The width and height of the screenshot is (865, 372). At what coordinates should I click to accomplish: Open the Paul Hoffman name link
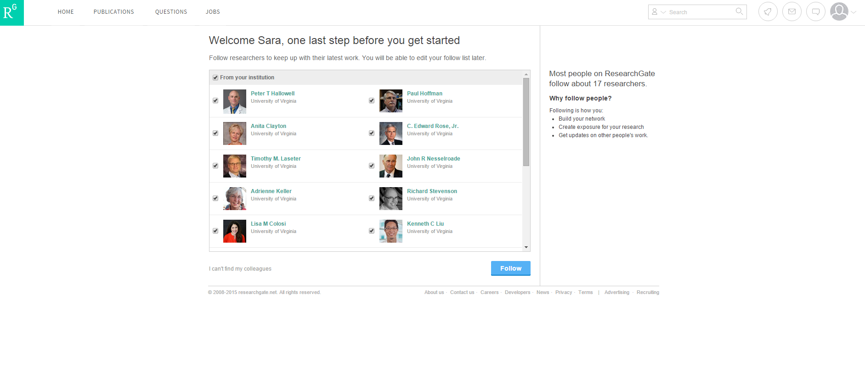click(424, 94)
